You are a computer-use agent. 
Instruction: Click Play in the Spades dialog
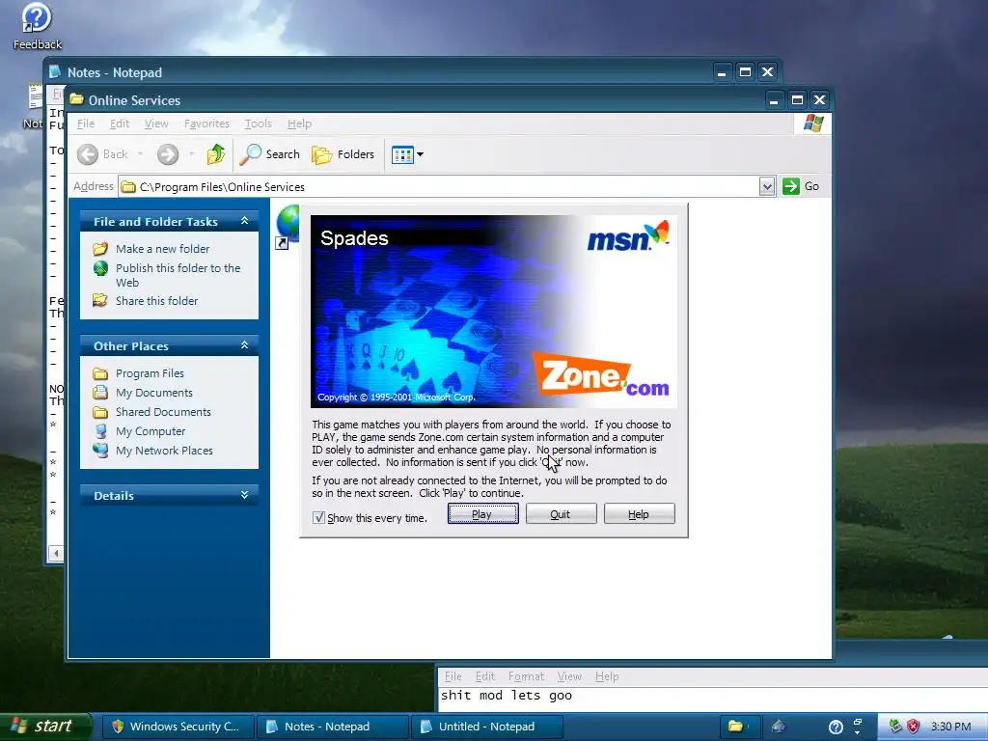pyautogui.click(x=482, y=514)
